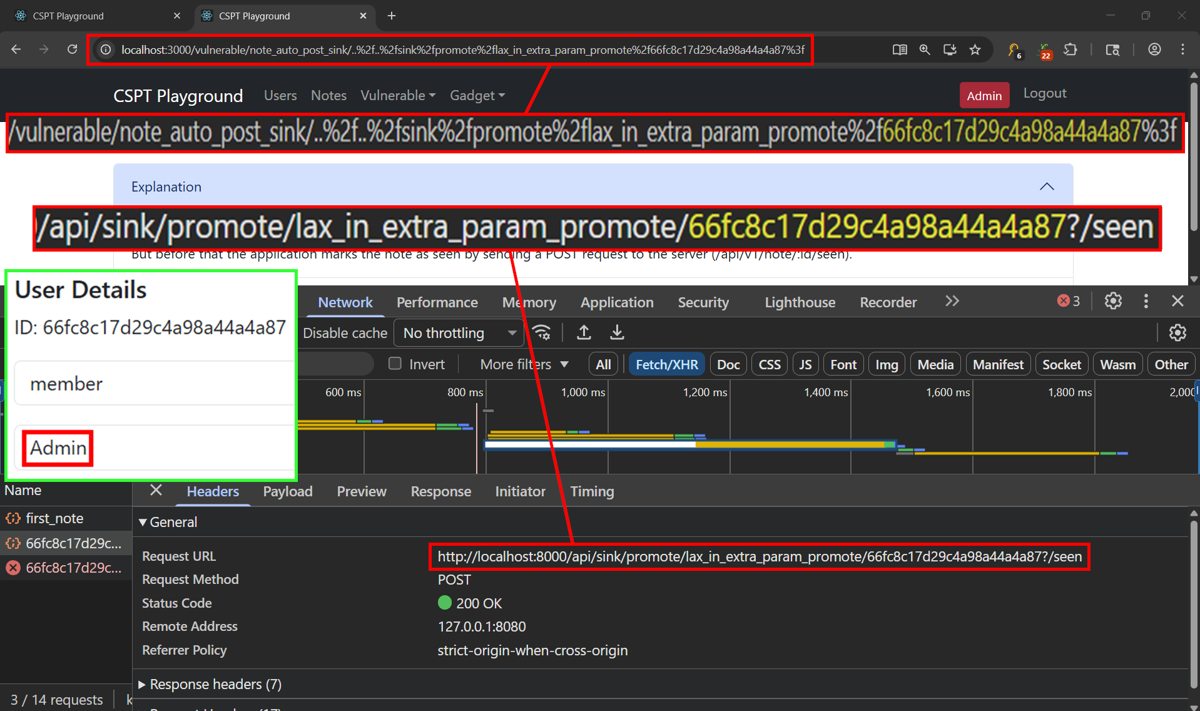Image resolution: width=1200 pixels, height=711 pixels.
Task: Open a new browser tab
Action: pos(392,16)
